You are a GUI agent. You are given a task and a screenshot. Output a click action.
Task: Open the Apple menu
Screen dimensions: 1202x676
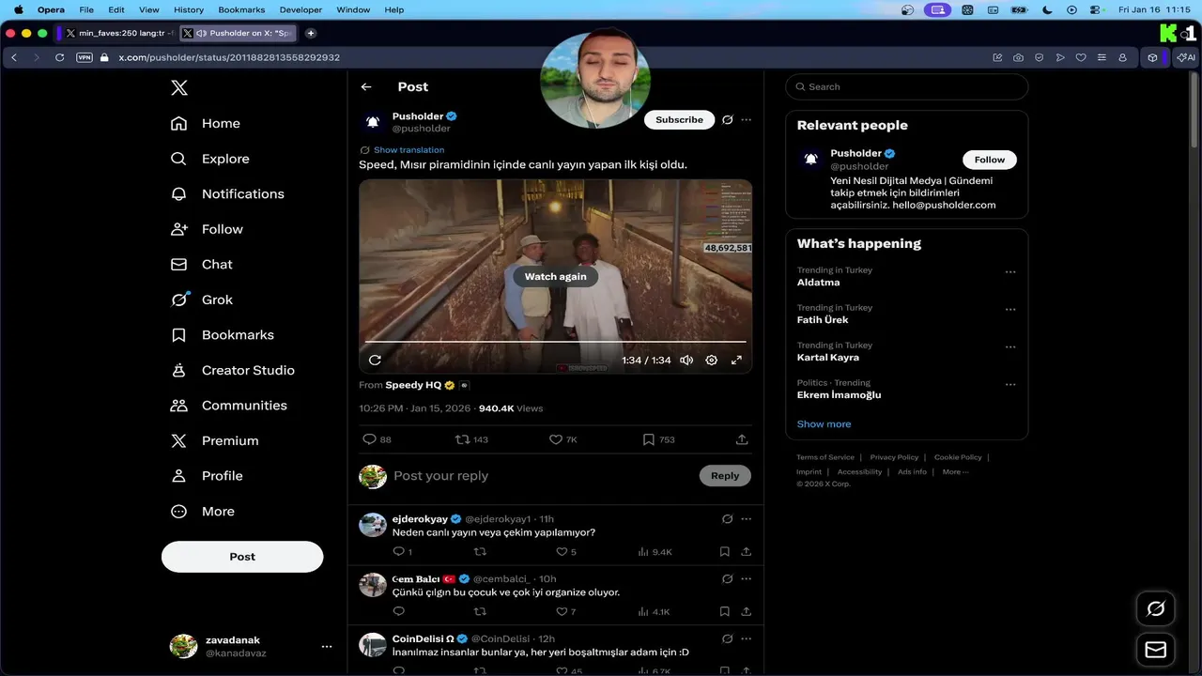18,9
